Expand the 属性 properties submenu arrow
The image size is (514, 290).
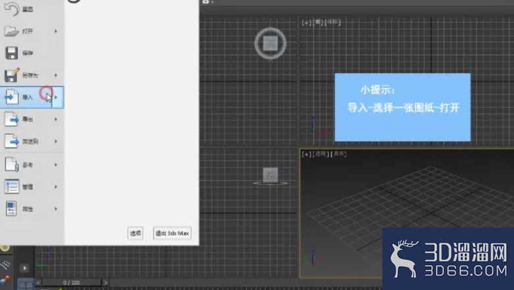pyautogui.click(x=56, y=208)
